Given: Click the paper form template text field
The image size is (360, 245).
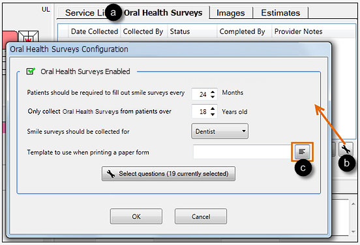Looking at the screenshot, I should click(x=244, y=151).
